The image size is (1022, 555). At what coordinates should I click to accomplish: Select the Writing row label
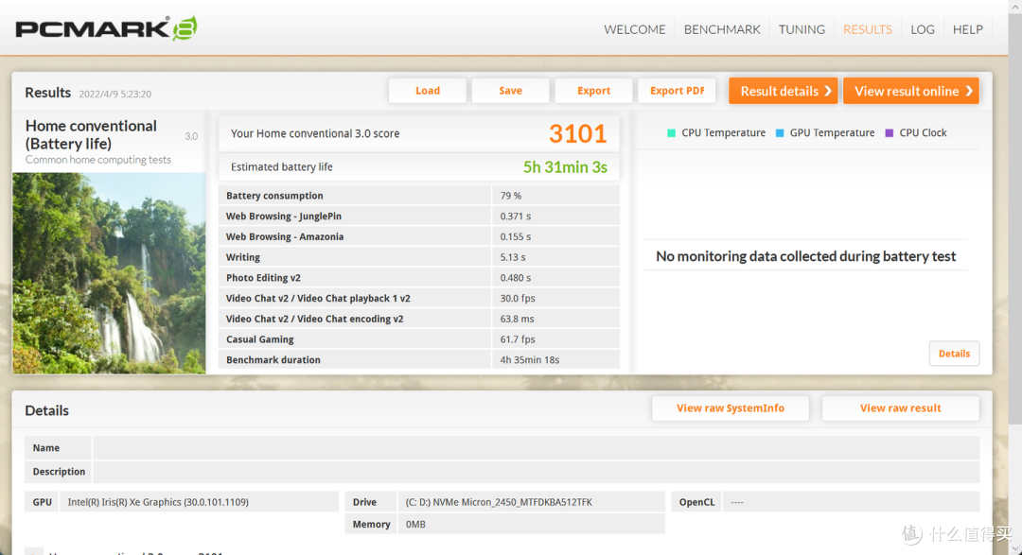pos(243,257)
